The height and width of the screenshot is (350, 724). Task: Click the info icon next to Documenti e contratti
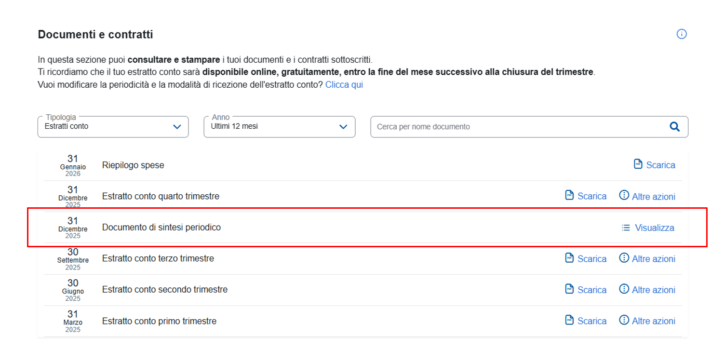click(681, 34)
